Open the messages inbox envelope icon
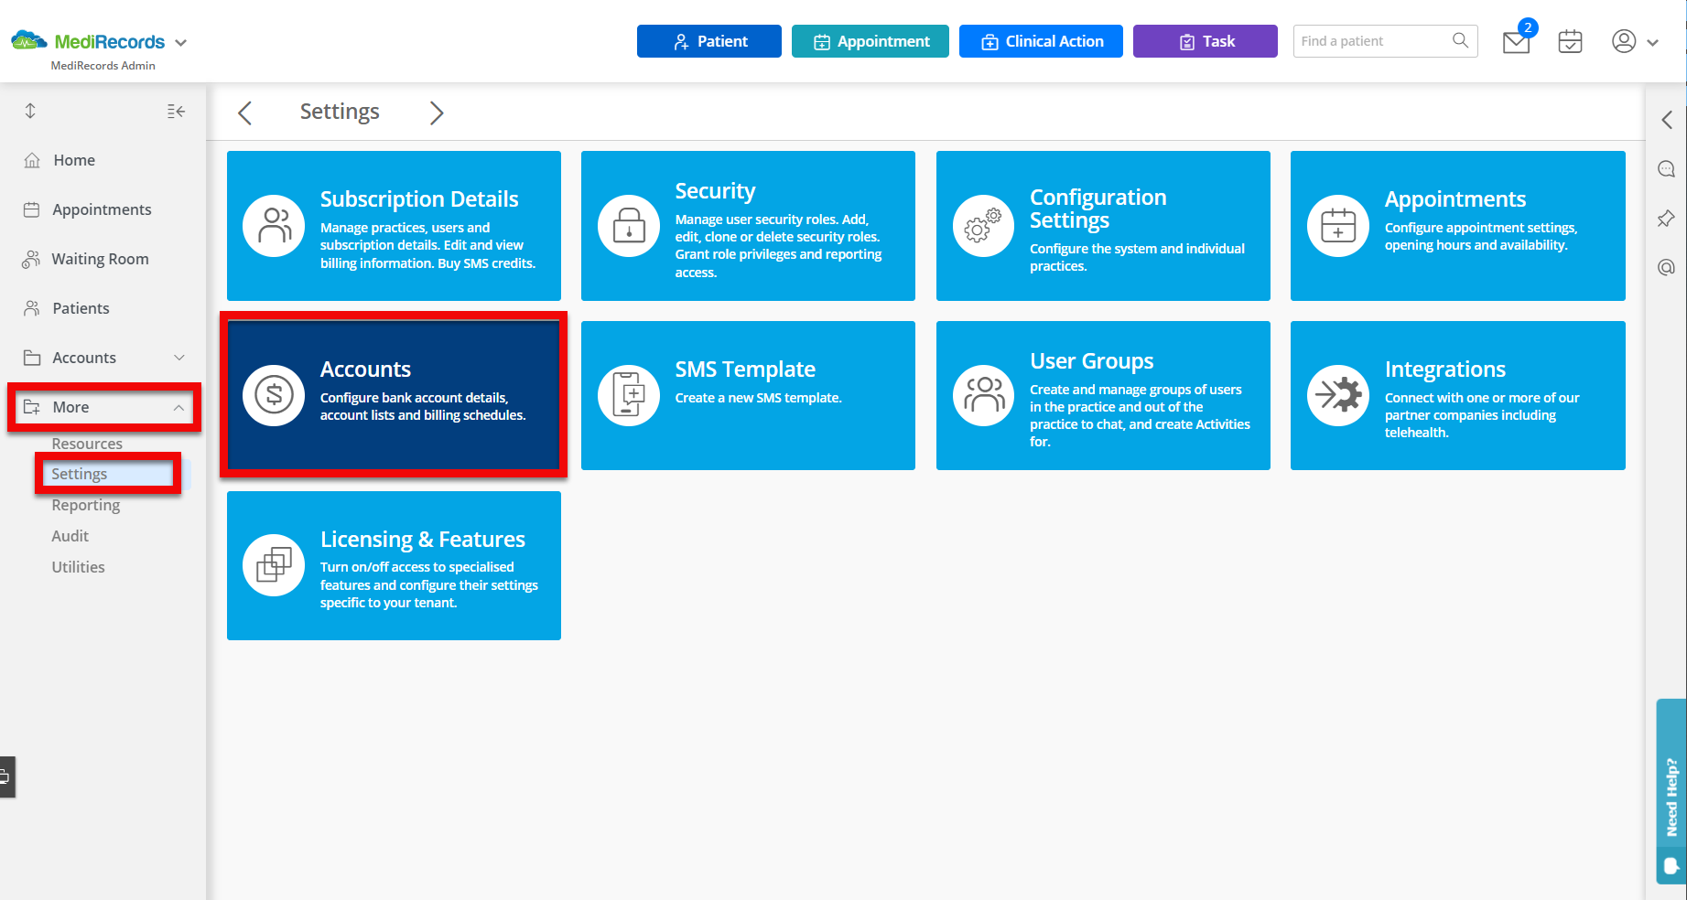The height and width of the screenshot is (900, 1687). pos(1516,42)
